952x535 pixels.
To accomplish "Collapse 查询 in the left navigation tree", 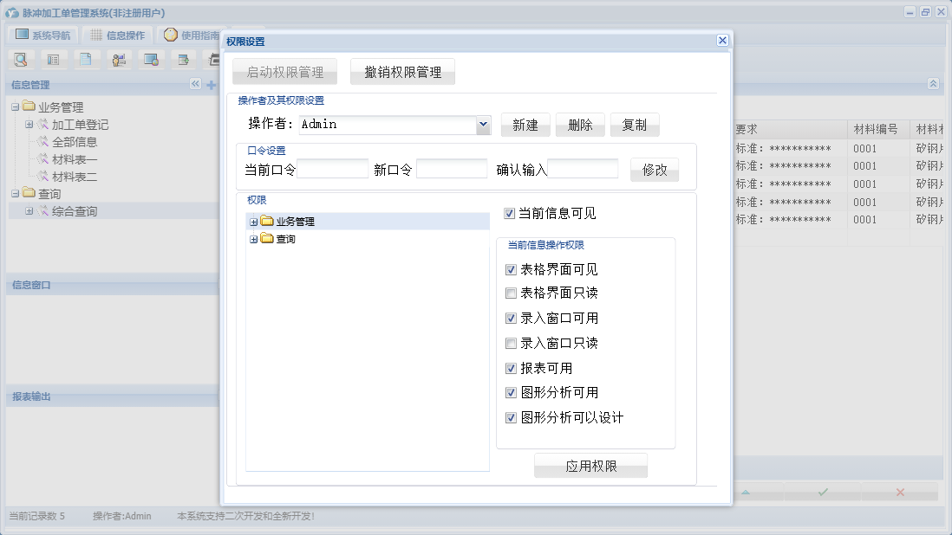I will pos(15,194).
